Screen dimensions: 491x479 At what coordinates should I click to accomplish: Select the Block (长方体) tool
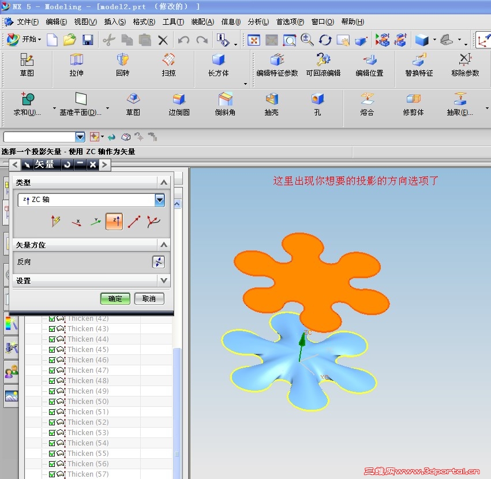(x=218, y=65)
